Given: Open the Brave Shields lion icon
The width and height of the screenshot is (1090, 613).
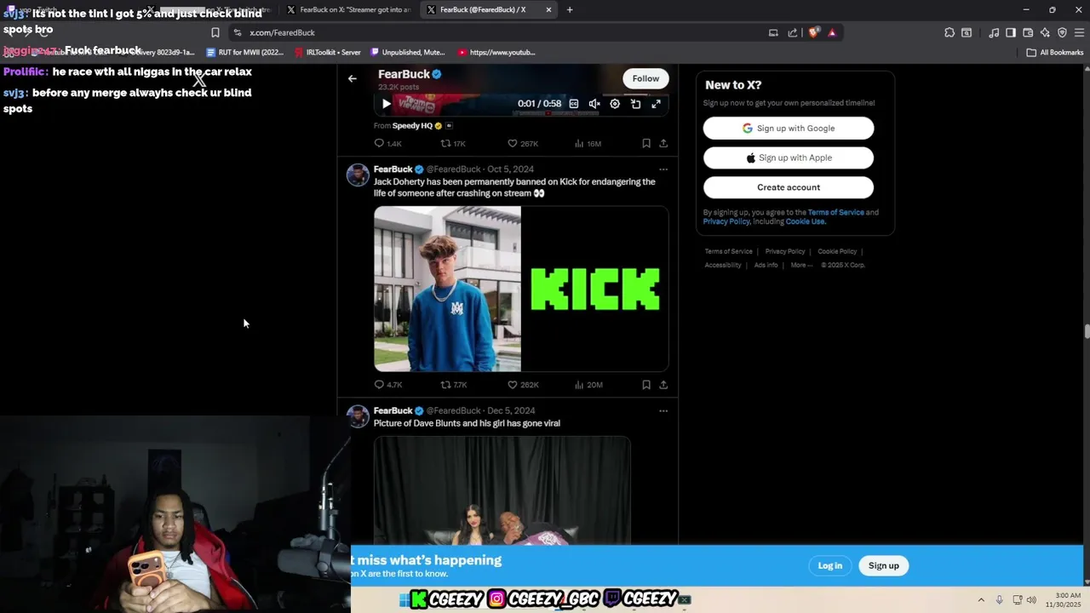Looking at the screenshot, I should [x=814, y=32].
